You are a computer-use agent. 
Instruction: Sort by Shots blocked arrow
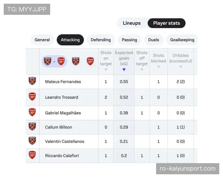click(x=158, y=67)
